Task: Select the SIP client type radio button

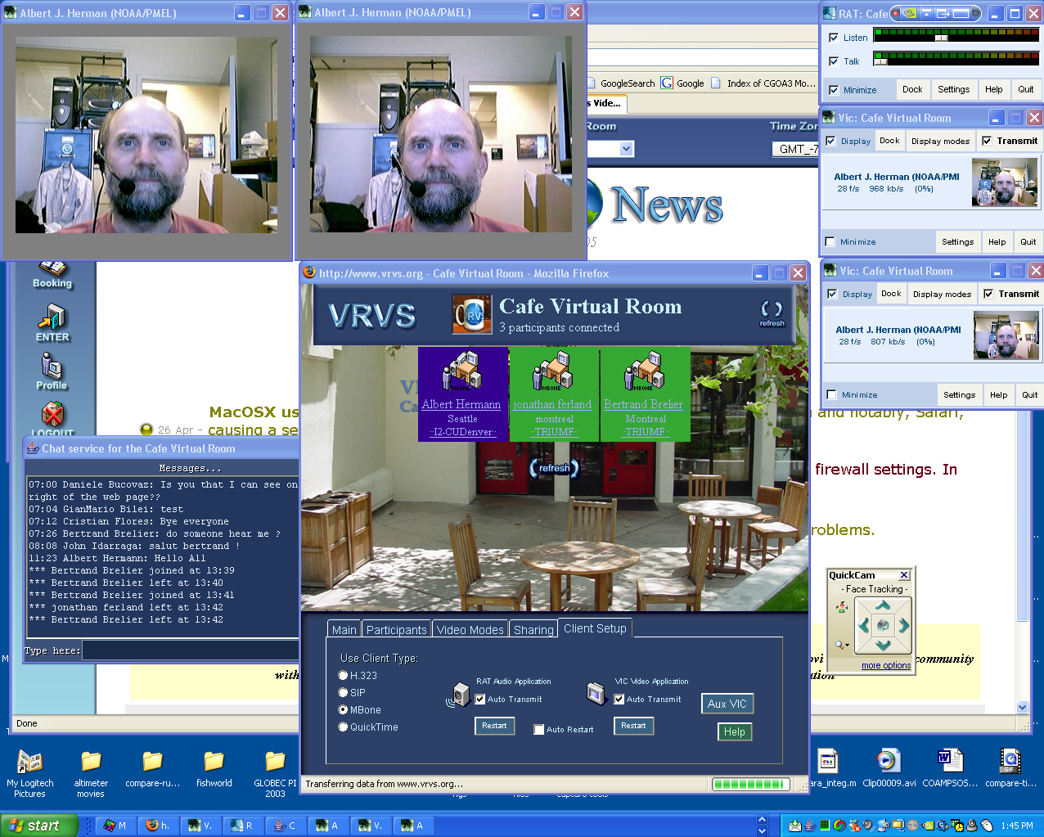Action: coord(344,693)
